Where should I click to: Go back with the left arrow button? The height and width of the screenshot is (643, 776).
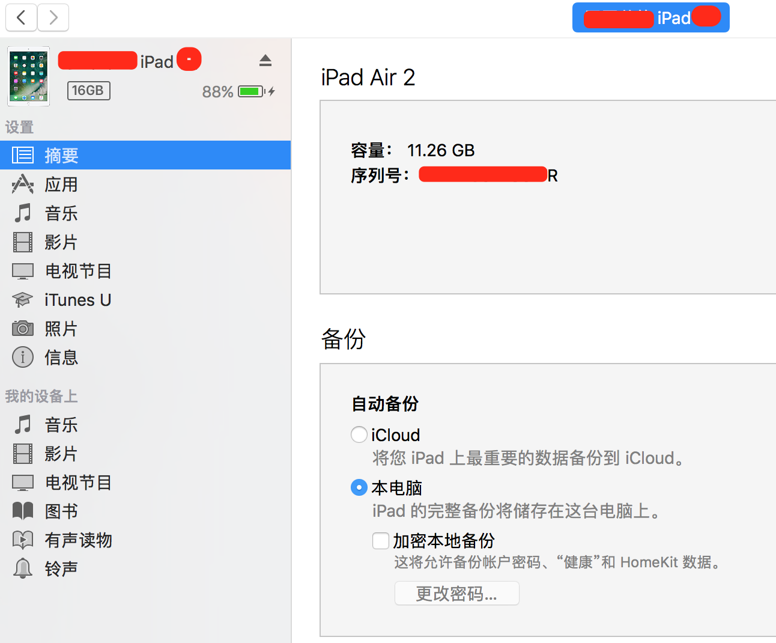click(x=22, y=17)
